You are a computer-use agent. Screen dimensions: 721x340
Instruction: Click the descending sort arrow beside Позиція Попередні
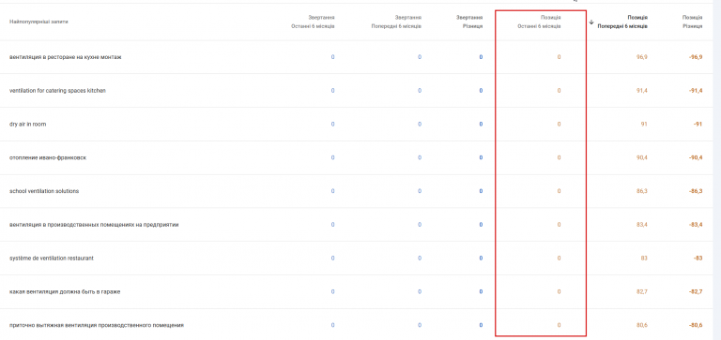point(591,22)
